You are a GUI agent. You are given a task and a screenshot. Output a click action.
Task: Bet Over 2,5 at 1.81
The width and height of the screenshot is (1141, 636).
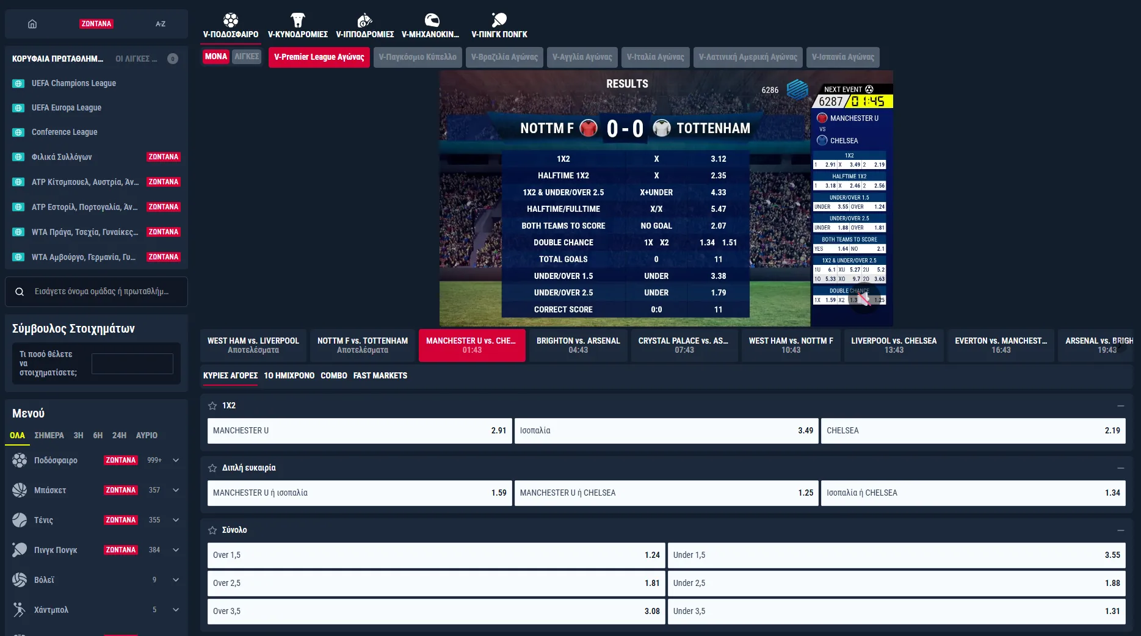(436, 584)
